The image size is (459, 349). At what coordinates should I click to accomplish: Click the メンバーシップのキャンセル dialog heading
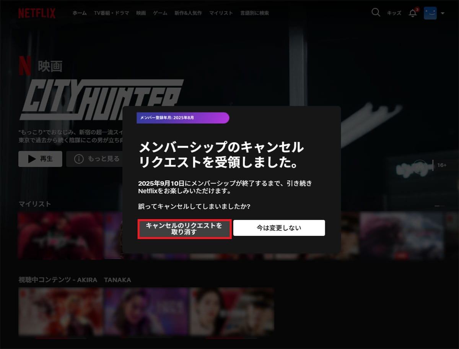click(221, 155)
